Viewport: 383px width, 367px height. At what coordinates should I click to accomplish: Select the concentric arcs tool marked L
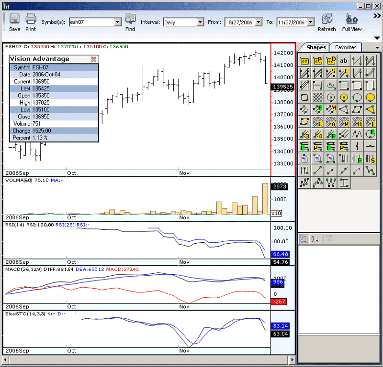[x=317, y=122]
